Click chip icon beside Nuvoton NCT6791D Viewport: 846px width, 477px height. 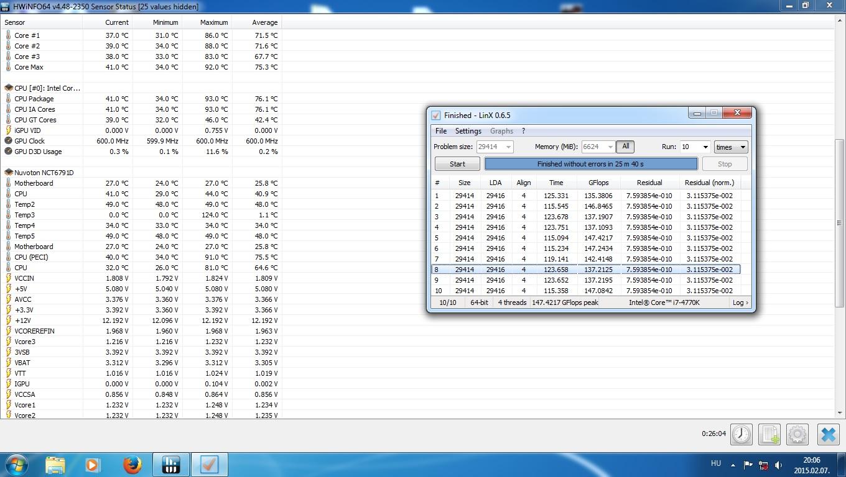[x=9, y=173]
